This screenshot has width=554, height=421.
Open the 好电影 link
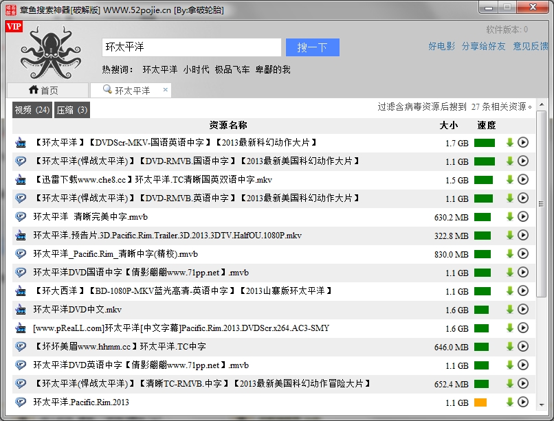tap(441, 46)
